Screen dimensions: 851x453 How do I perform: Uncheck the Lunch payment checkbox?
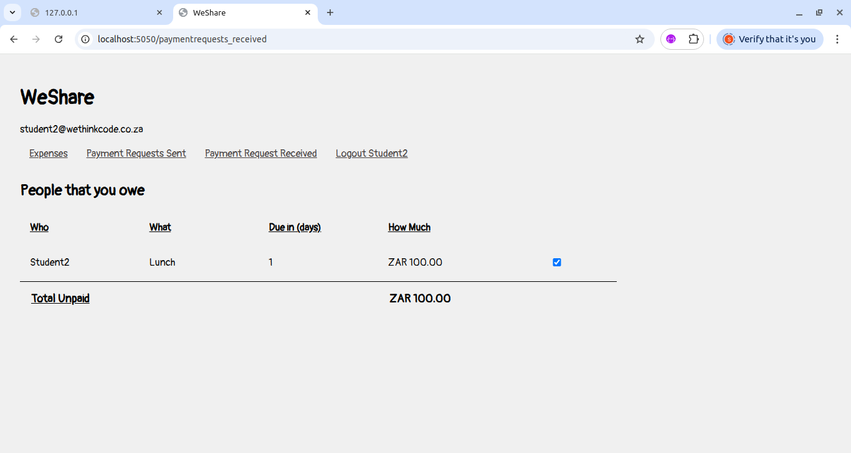(556, 262)
